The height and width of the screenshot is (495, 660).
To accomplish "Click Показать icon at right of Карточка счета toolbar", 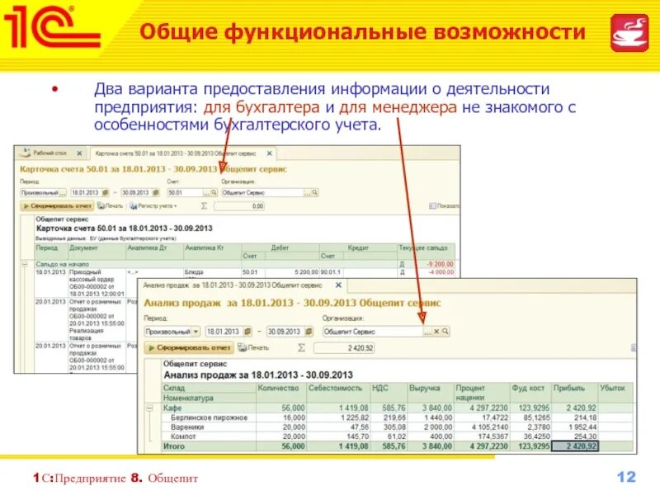I will click(x=432, y=205).
